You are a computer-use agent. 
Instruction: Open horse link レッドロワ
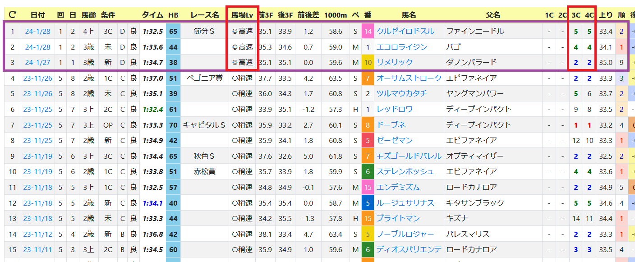(x=395, y=109)
